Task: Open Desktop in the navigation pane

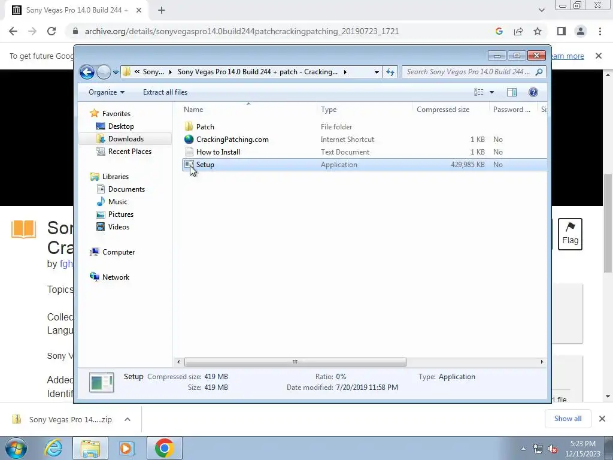Action: coord(121,126)
